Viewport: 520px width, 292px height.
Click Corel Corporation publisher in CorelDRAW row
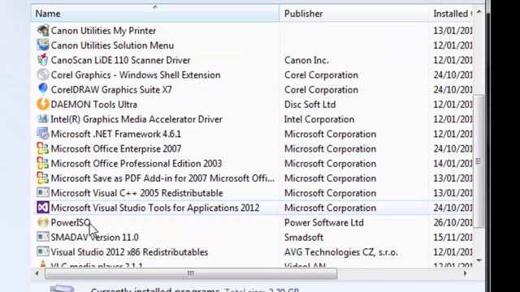[x=321, y=90]
